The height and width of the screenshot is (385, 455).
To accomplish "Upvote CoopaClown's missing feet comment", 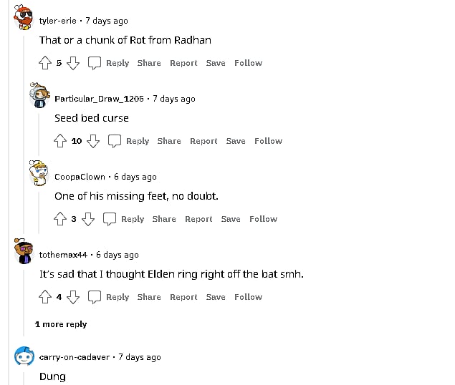I will click(60, 219).
